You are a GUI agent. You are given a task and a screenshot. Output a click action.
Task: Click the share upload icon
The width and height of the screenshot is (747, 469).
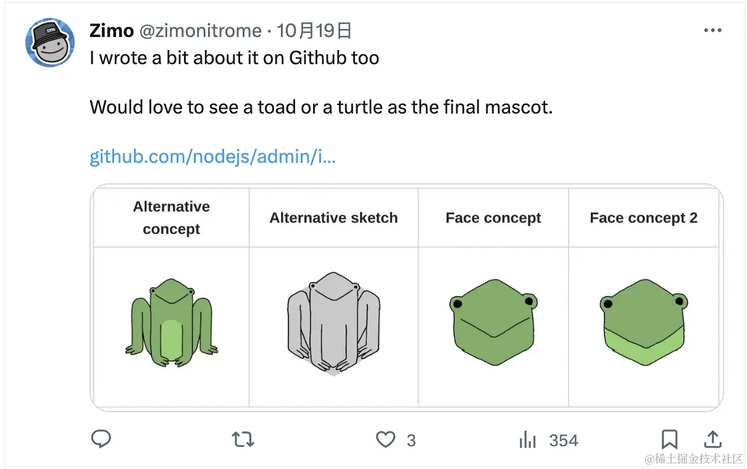click(712, 439)
